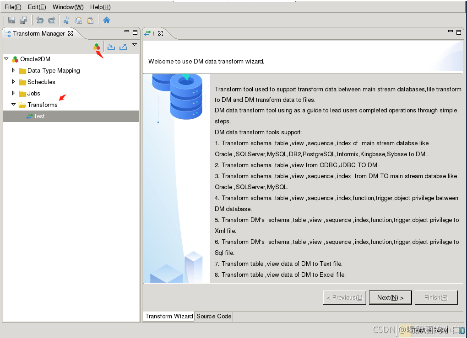Click the Redo arrow icon
467x338 pixels.
tap(52, 20)
